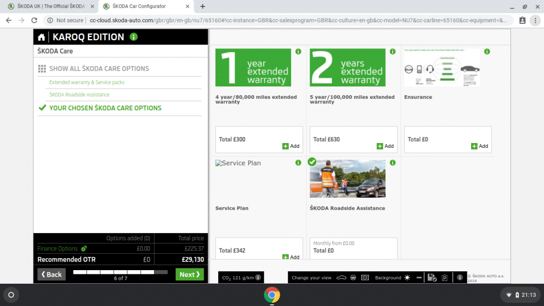Switch to the ŠKODA UK browser tab
Viewport: 544px width, 306px height.
click(50, 6)
